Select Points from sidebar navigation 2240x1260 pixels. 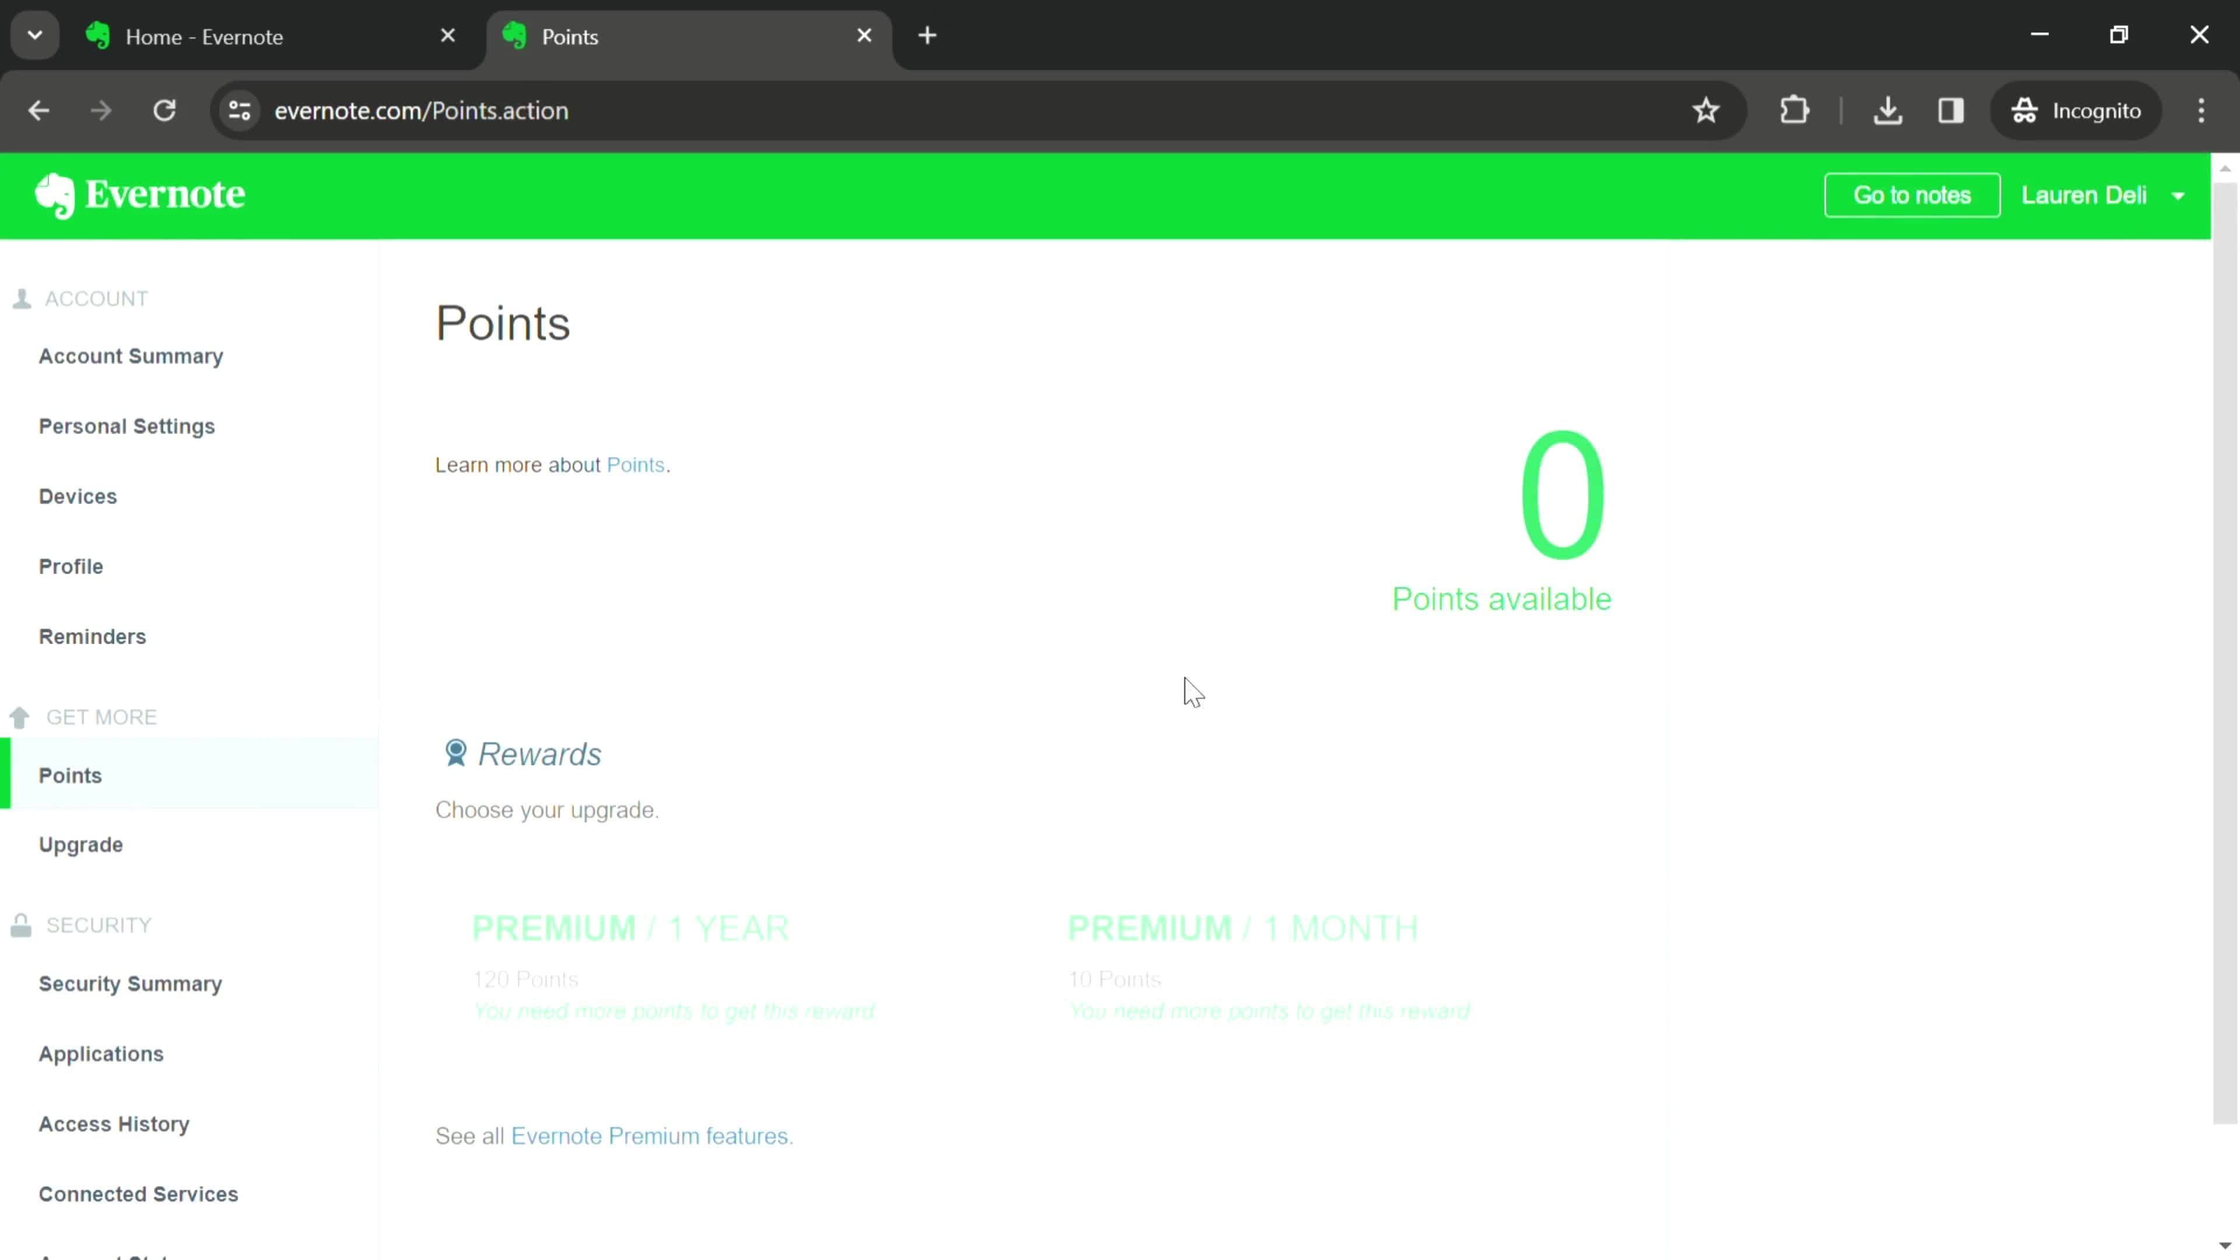69,775
